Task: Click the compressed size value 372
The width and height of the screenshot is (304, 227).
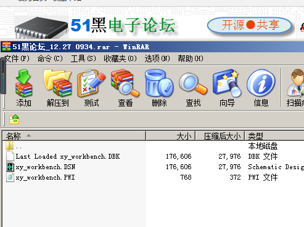Action: (235, 177)
